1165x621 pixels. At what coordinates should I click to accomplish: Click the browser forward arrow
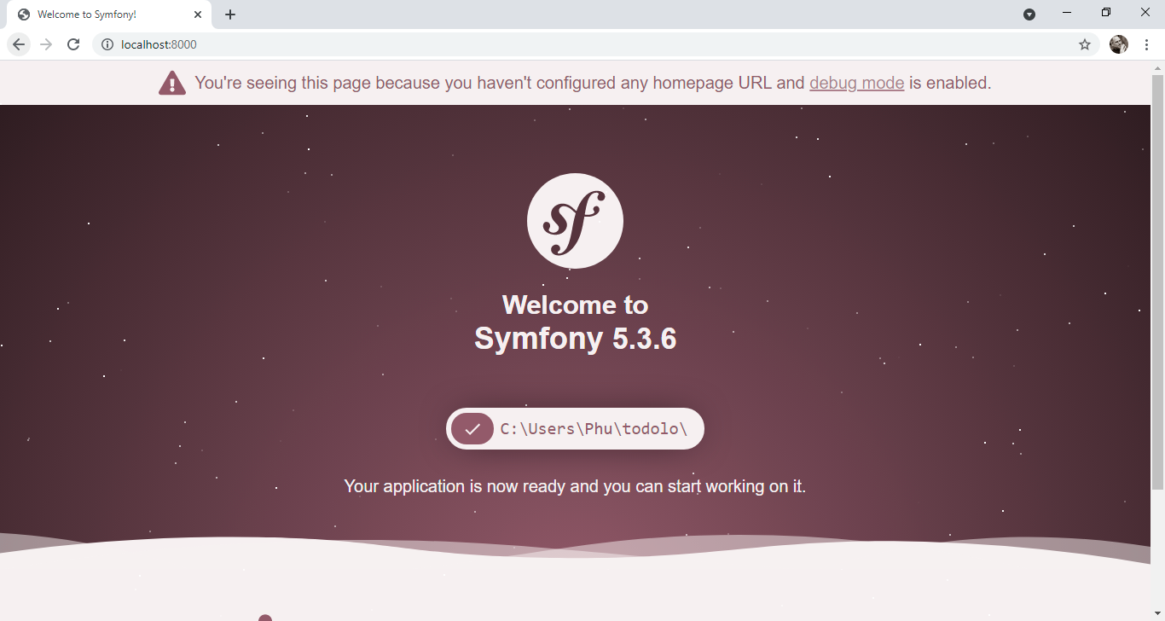point(46,44)
